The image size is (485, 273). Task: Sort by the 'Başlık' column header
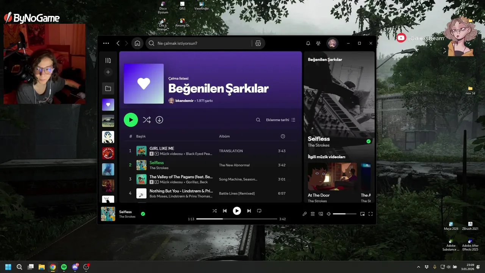(x=141, y=136)
